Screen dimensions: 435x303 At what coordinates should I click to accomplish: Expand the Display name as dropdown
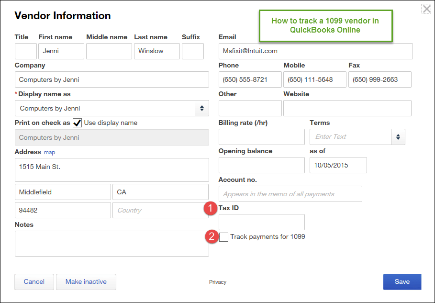(201, 108)
